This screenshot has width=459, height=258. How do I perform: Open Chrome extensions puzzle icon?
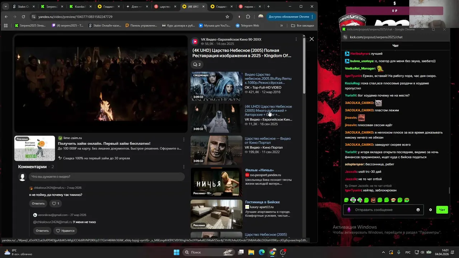pos(248,16)
